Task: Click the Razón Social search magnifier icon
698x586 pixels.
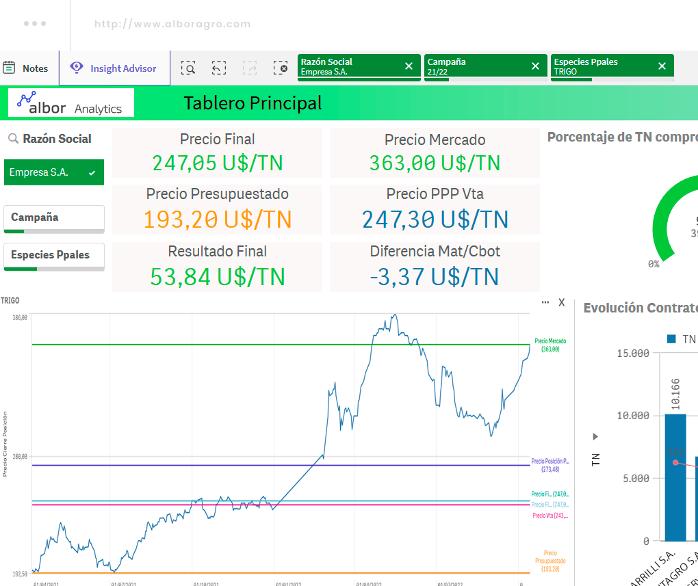Action: point(13,138)
